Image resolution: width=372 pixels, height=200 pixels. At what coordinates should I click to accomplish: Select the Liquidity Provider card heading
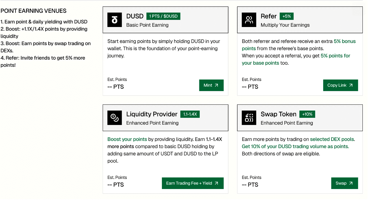point(152,114)
